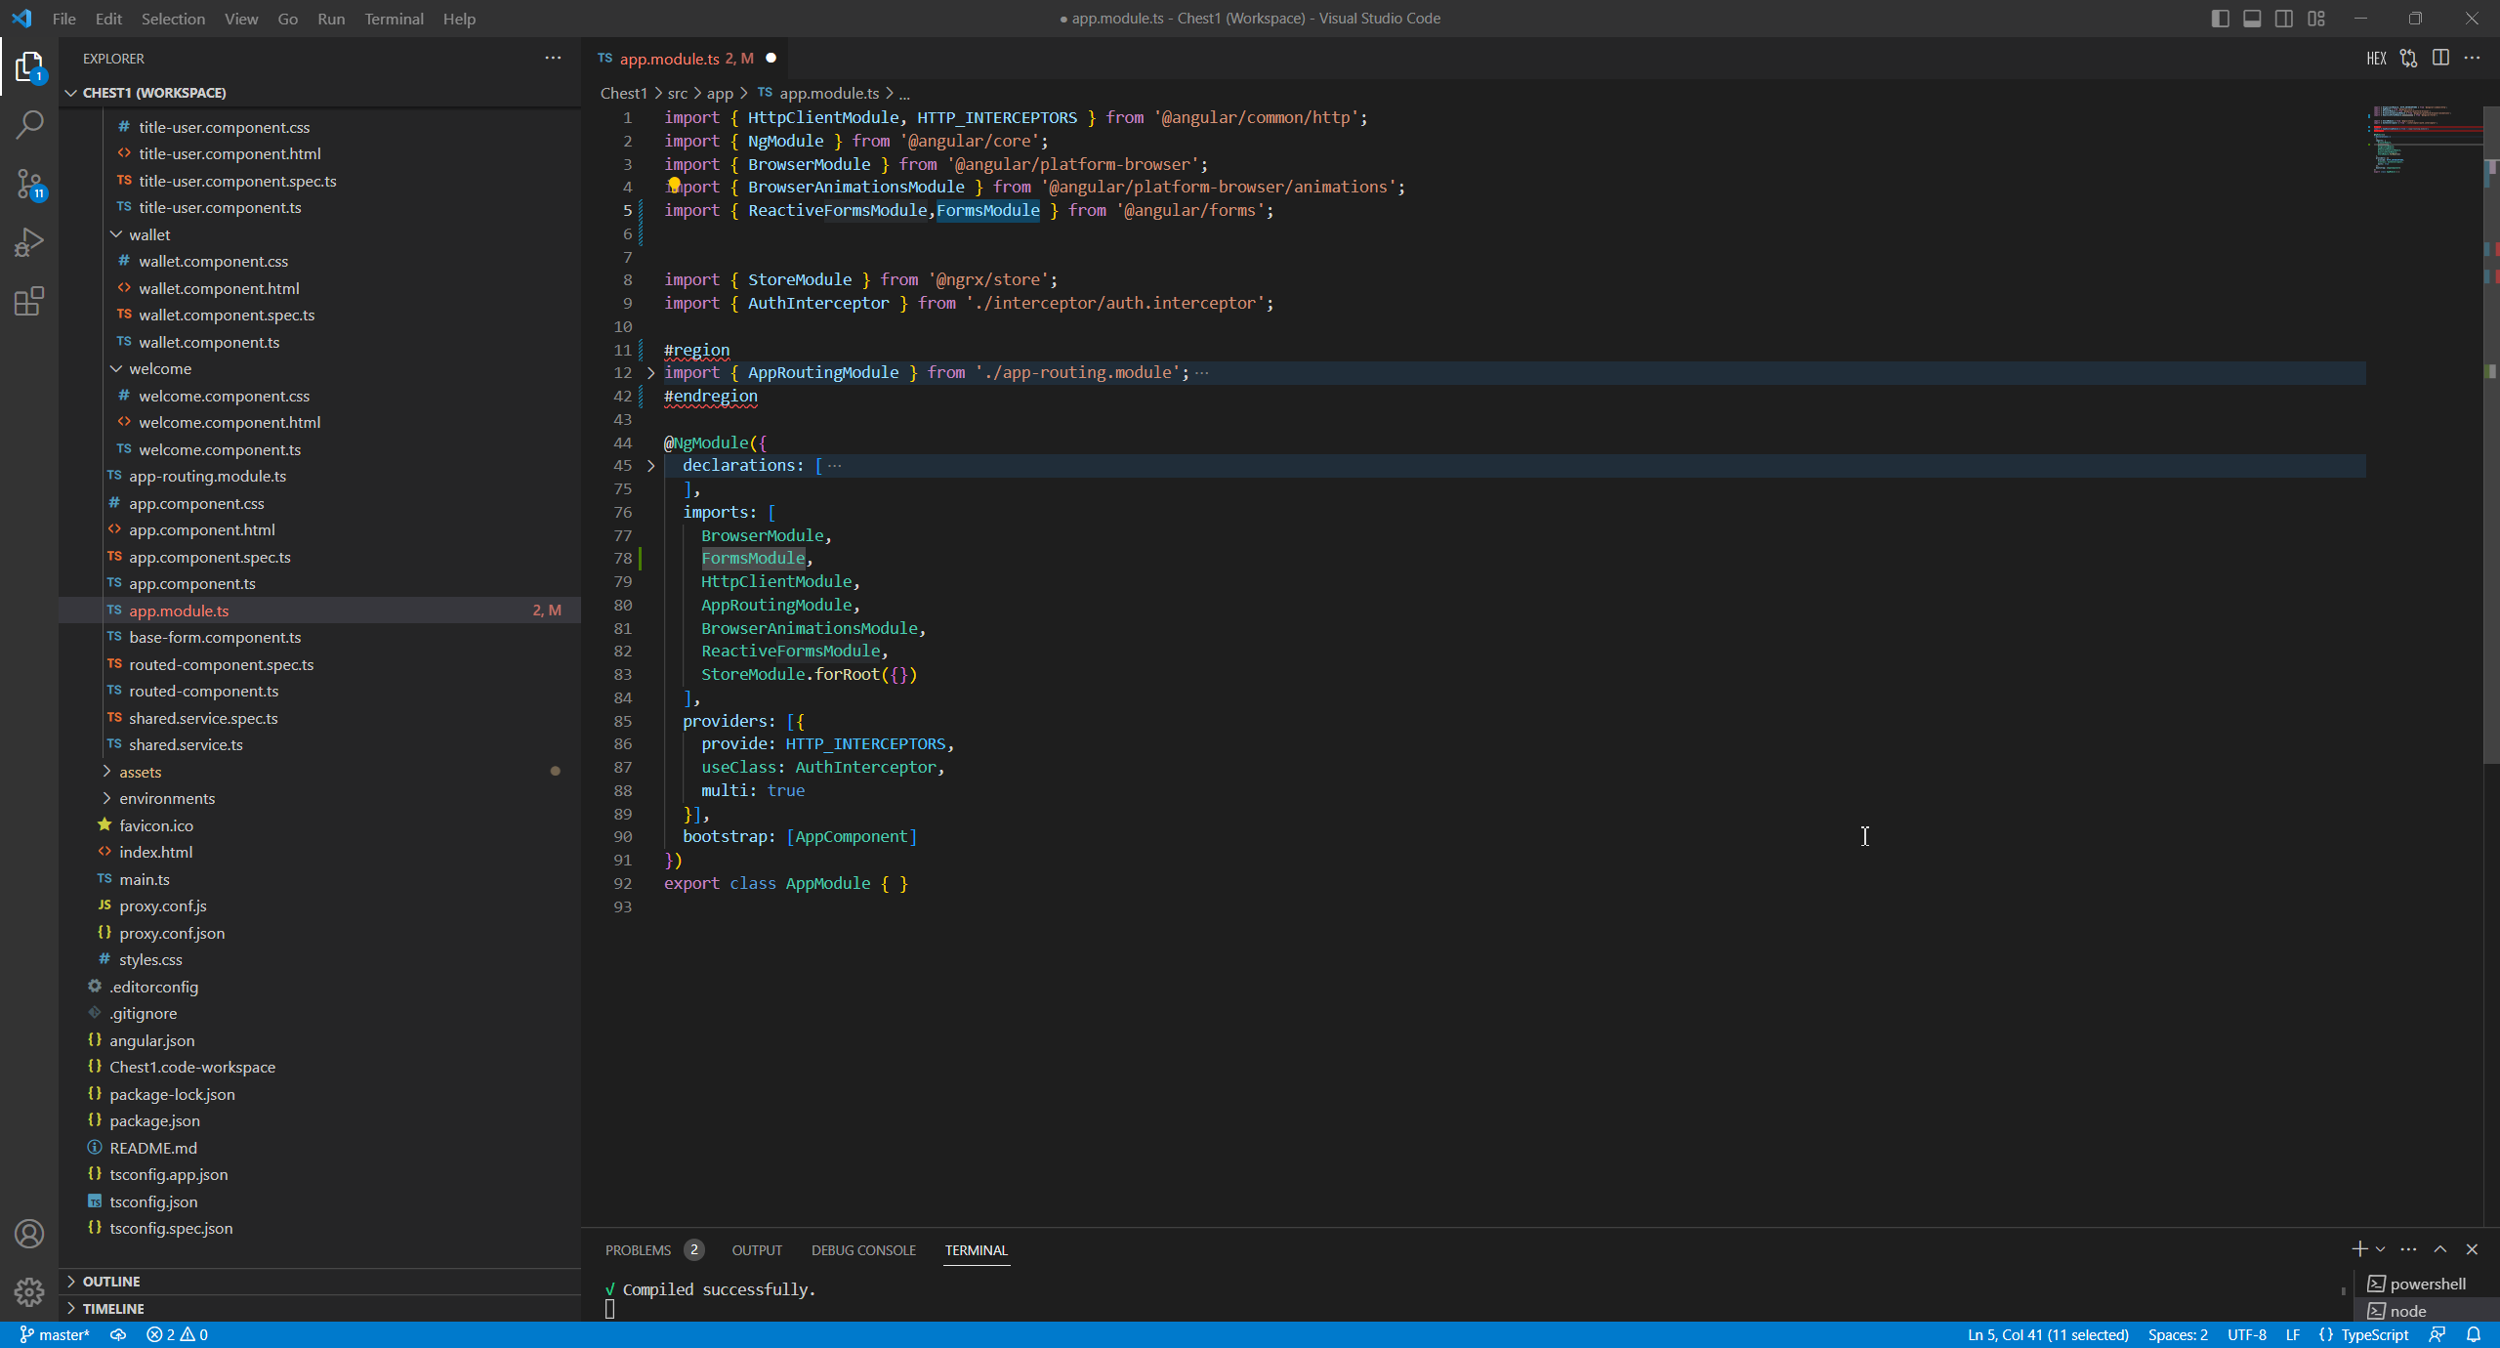Toggle the bottom Panel layout button
The width and height of the screenshot is (2500, 1348).
2252,19
